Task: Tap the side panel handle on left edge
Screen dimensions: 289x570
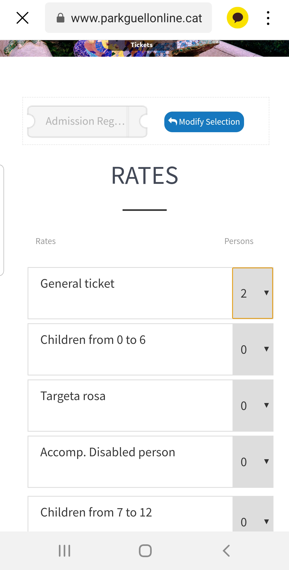Action: click(x=2, y=220)
